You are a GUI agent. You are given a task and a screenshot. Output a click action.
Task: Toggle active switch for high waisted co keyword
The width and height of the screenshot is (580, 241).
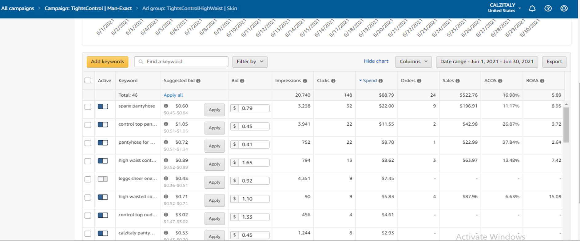point(103,197)
